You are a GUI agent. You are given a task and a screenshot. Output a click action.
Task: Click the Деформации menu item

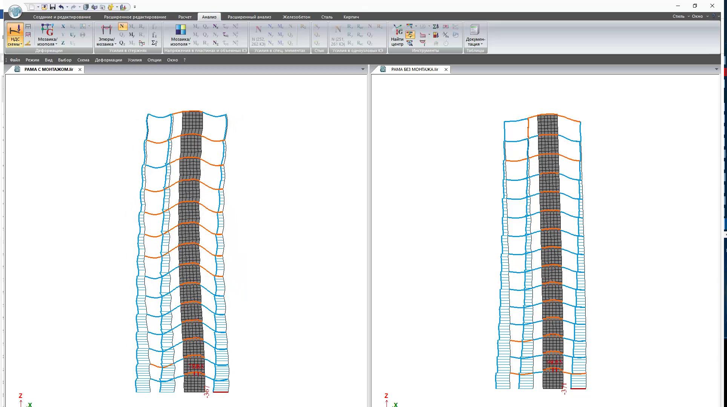point(108,60)
